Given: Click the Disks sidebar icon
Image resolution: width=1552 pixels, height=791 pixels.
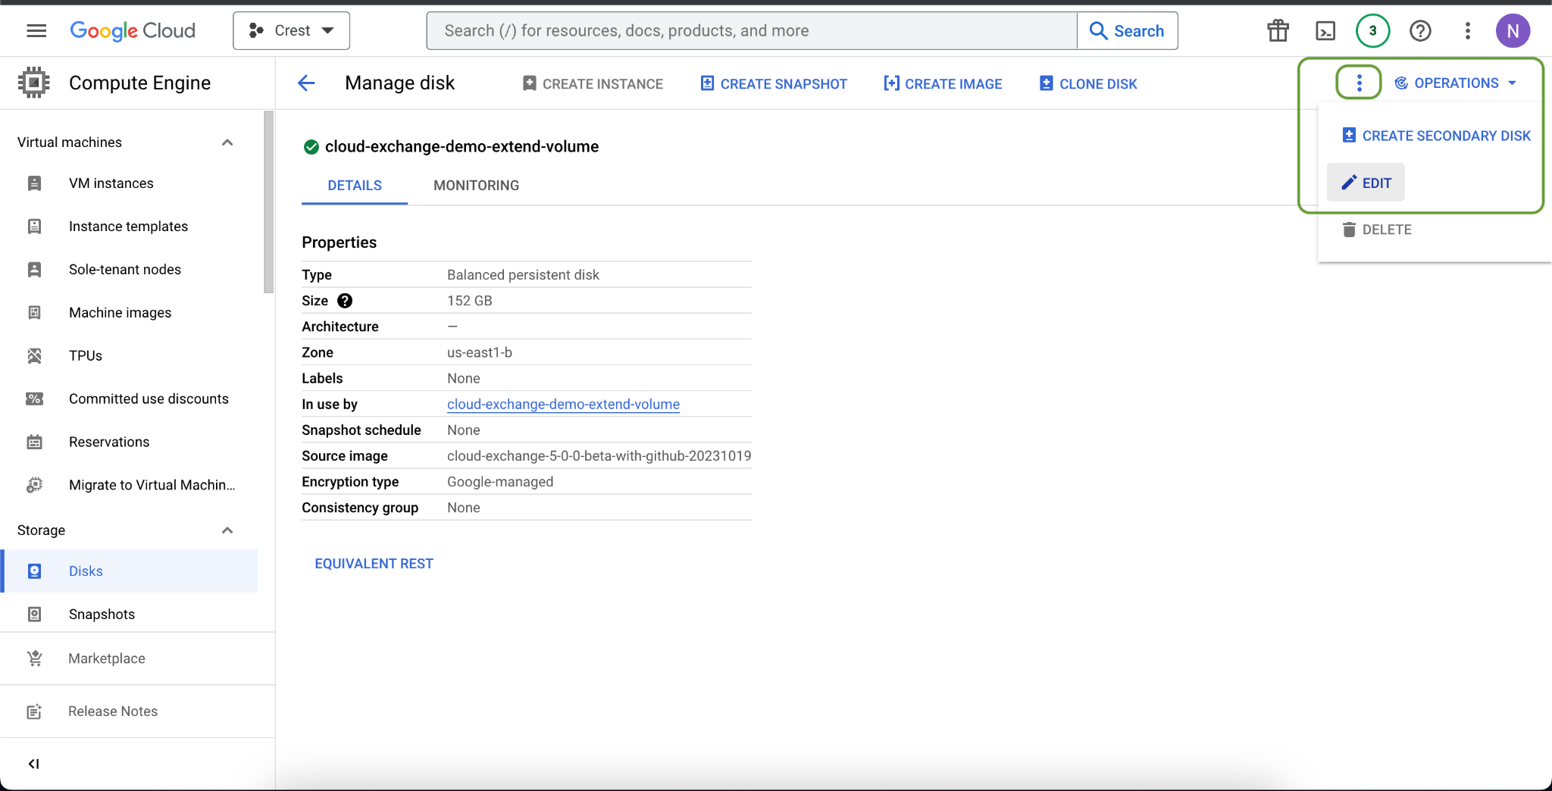Looking at the screenshot, I should (34, 571).
